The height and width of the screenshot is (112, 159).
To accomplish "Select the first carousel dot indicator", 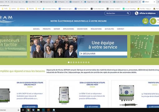I will [x=69, y=62].
